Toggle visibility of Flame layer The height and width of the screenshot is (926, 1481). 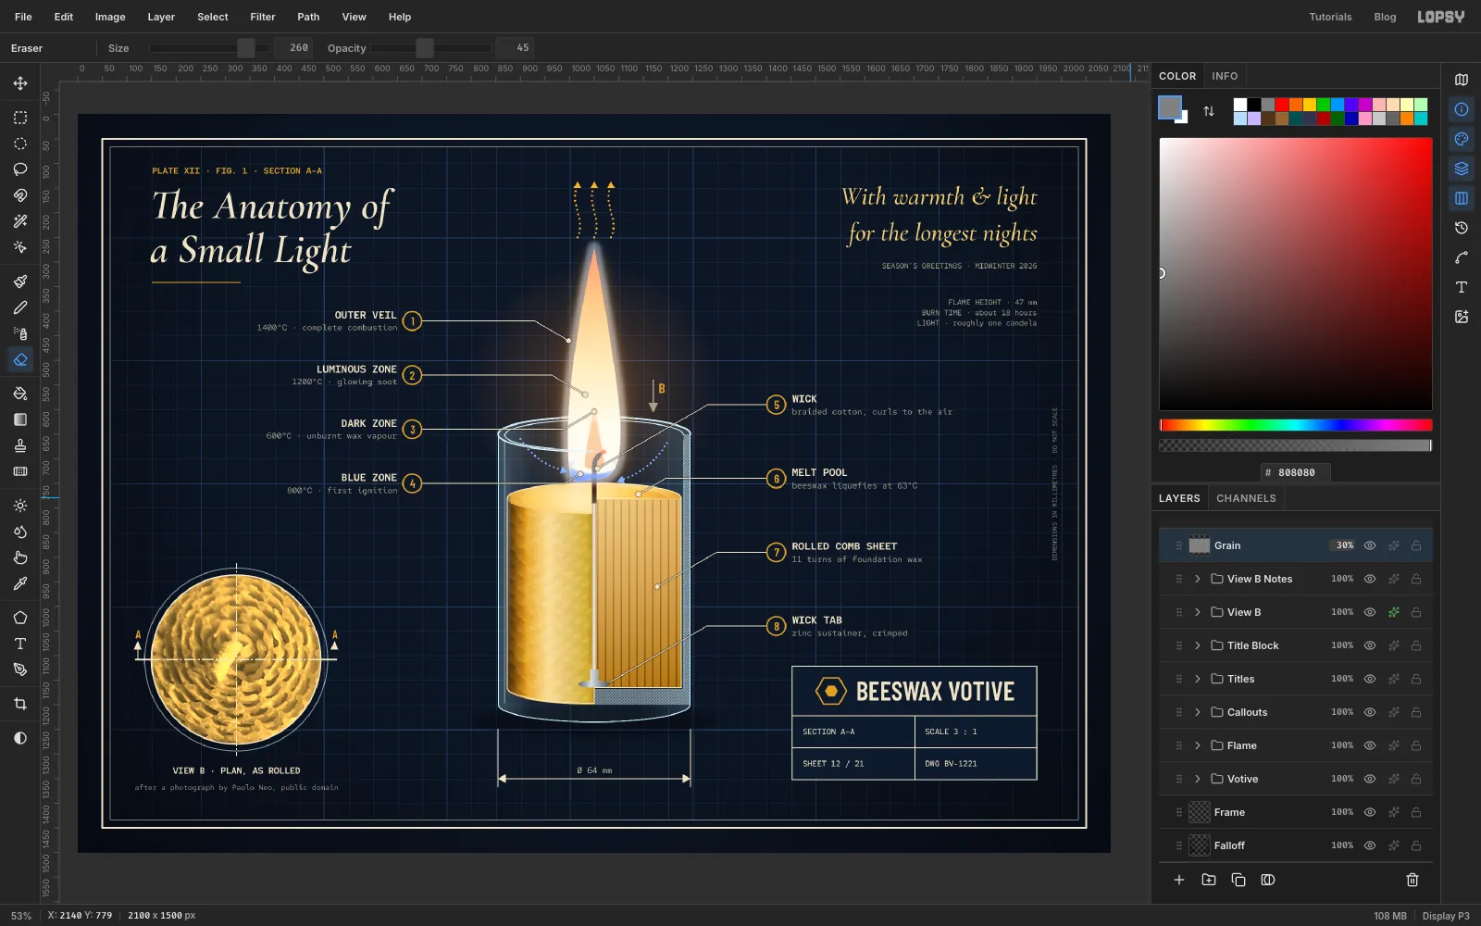coord(1370,745)
